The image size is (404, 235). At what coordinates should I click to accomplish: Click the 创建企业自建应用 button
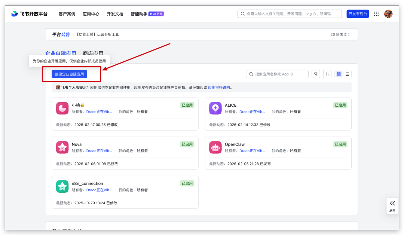pyautogui.click(x=69, y=74)
